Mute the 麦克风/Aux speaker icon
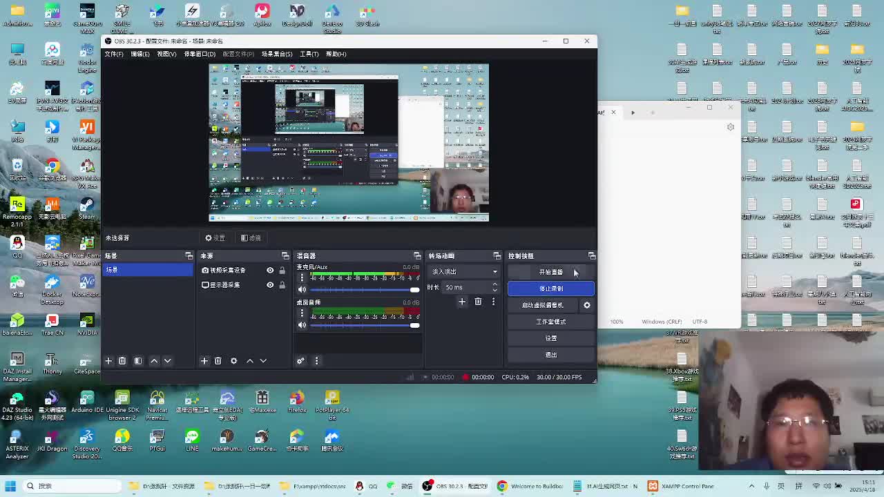Screen dimensions: 884x497 coord(302,290)
